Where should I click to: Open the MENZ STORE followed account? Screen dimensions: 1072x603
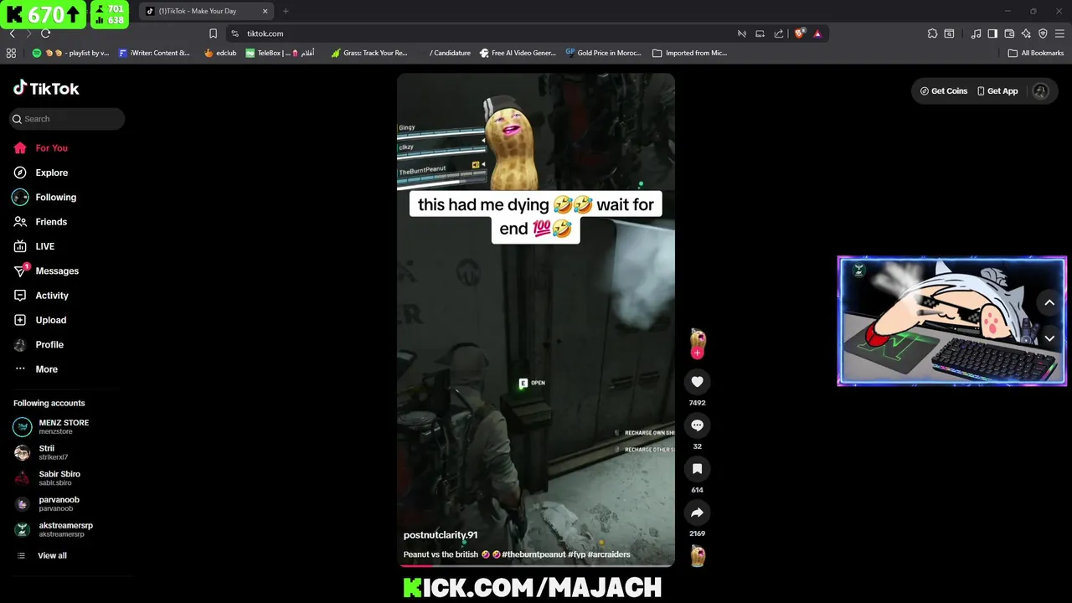pyautogui.click(x=51, y=426)
